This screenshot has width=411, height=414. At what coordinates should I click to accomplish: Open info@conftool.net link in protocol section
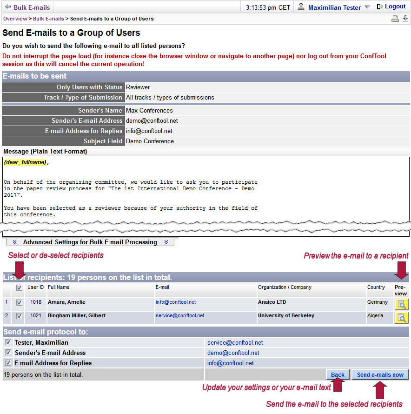[231, 363]
